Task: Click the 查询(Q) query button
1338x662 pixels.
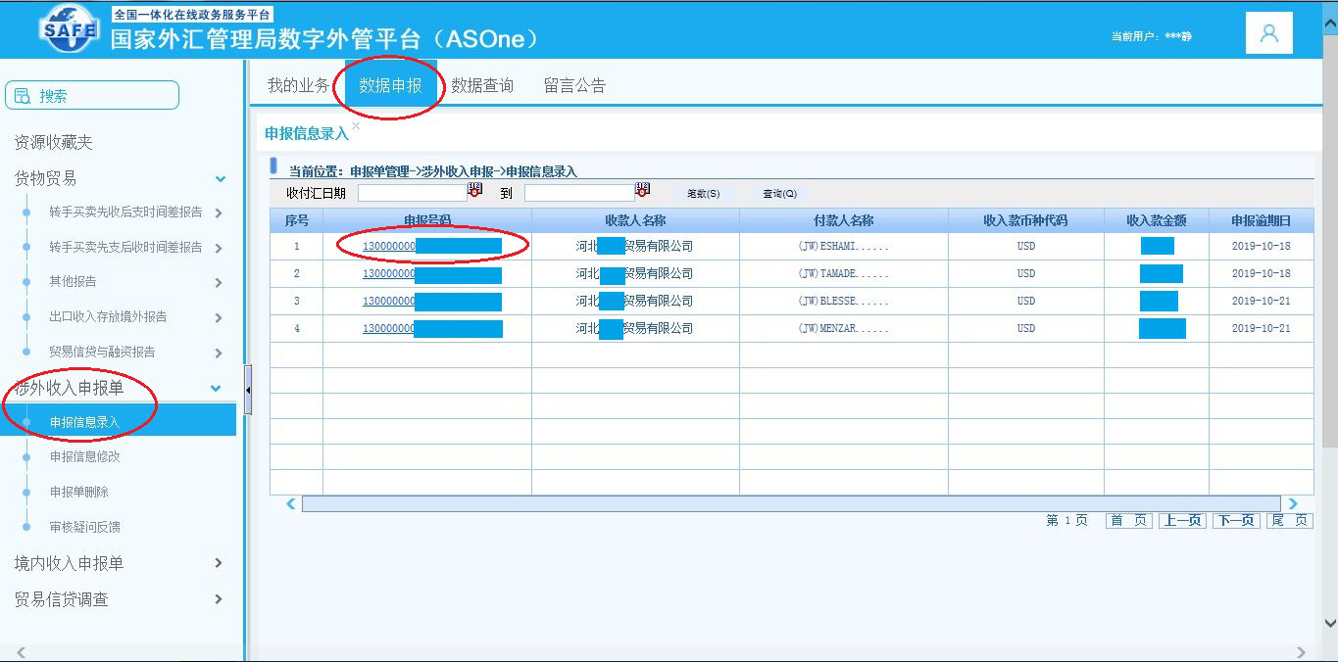Action: [780, 194]
